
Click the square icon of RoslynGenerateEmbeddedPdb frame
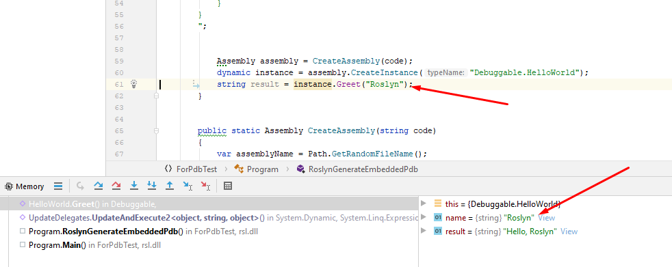(23, 231)
